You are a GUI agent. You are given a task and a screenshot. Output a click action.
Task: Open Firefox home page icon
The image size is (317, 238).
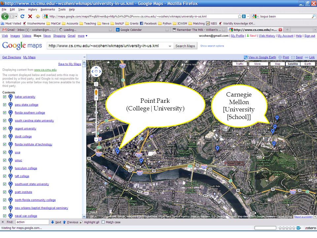pyautogui.click(x=38, y=17)
